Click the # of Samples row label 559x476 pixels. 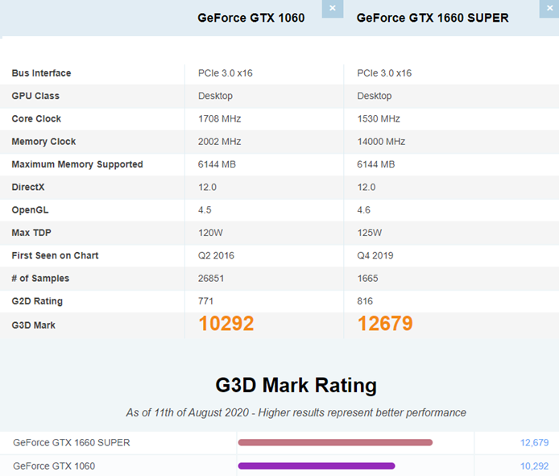[40, 279]
